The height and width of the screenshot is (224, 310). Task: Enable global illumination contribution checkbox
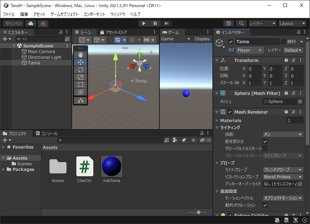(x=265, y=148)
